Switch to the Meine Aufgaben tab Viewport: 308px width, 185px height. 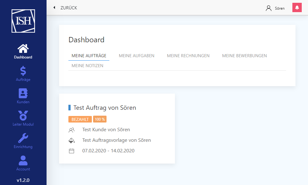(137, 56)
